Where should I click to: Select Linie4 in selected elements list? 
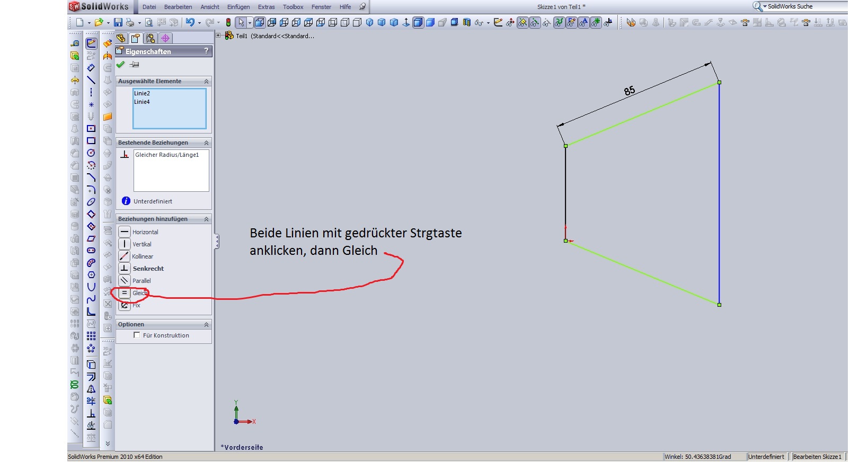tap(142, 102)
